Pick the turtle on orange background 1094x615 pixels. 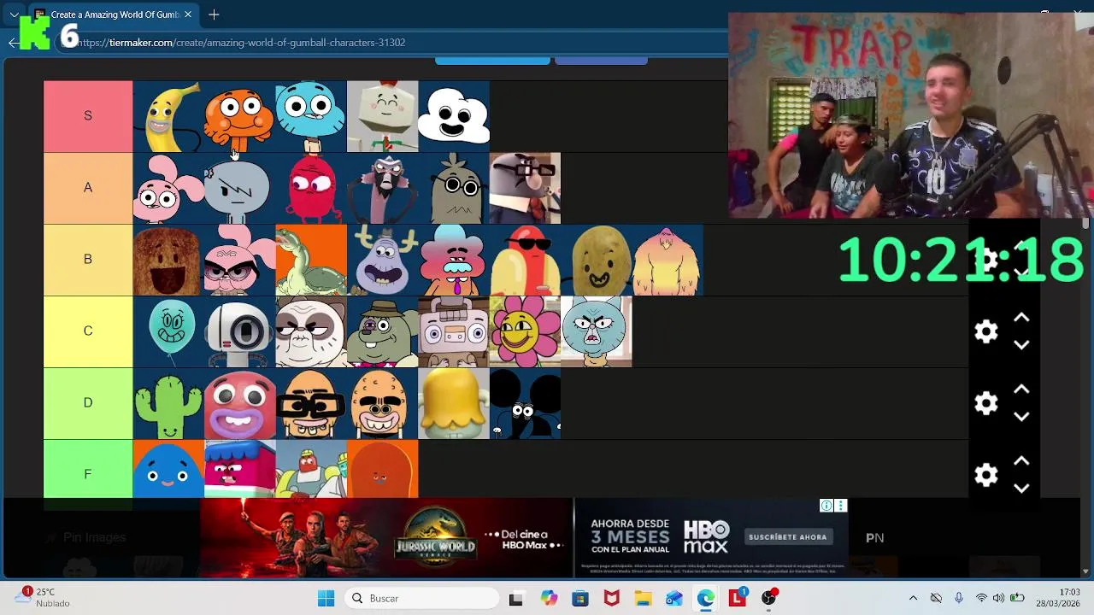tap(311, 260)
